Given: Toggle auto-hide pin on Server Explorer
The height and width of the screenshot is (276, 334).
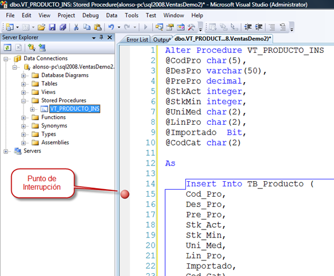Looking at the screenshot, I should point(102,37).
